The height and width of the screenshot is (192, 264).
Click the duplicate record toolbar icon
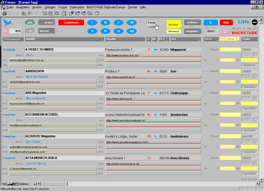click(x=51, y=14)
